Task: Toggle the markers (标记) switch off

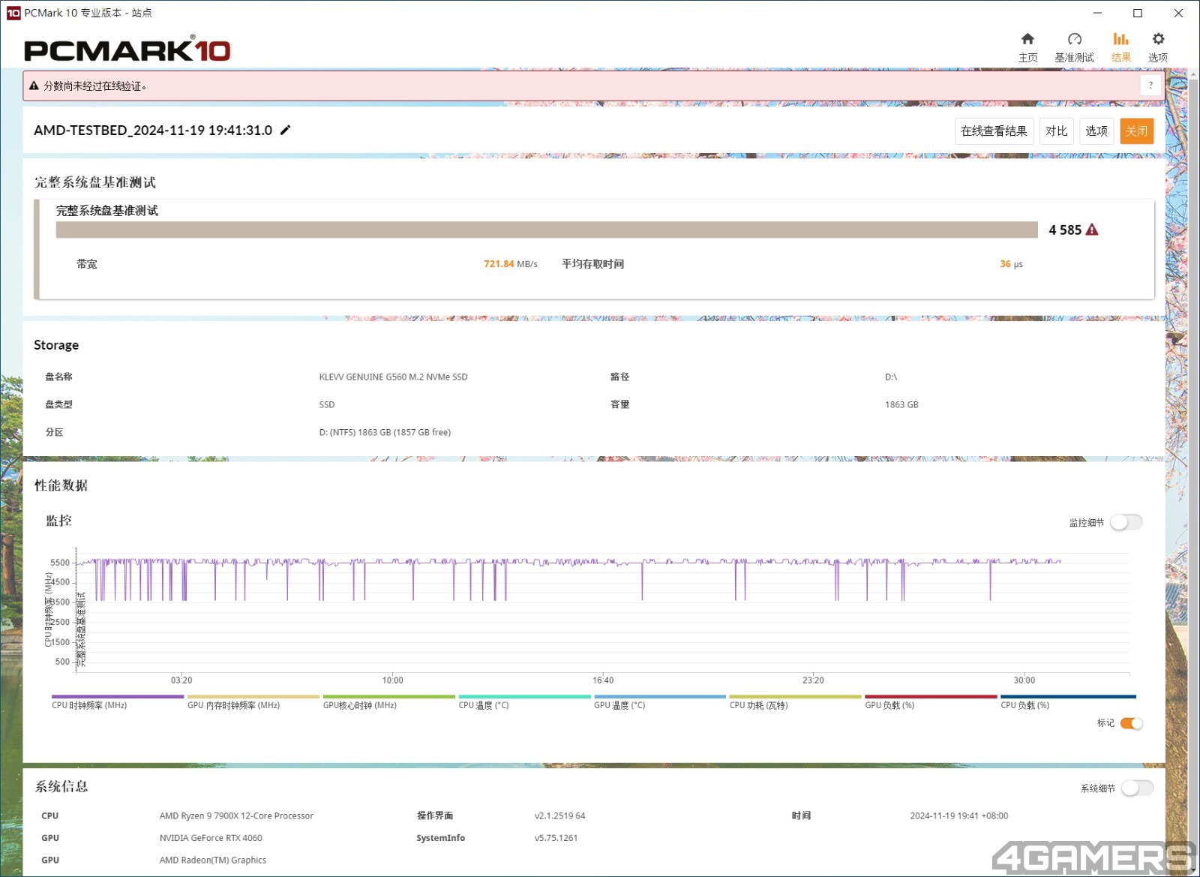Action: (1131, 723)
